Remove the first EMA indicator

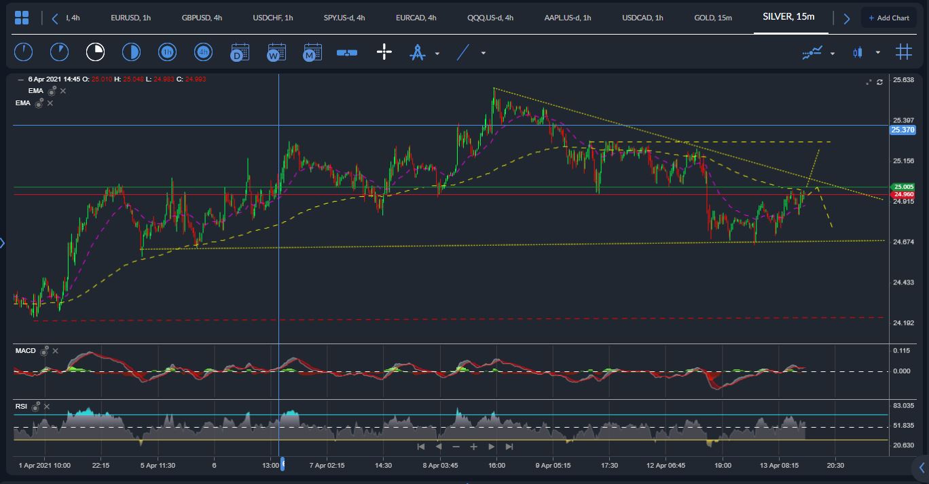[x=63, y=90]
